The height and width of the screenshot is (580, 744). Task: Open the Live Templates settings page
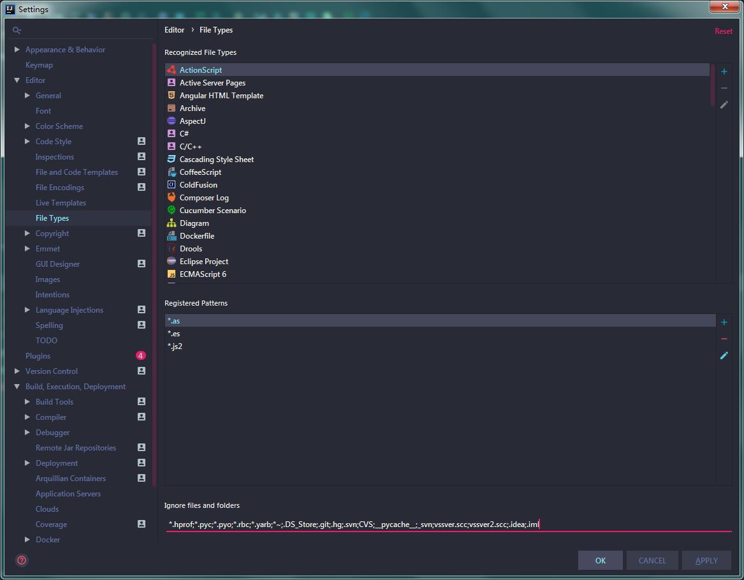[x=61, y=203]
